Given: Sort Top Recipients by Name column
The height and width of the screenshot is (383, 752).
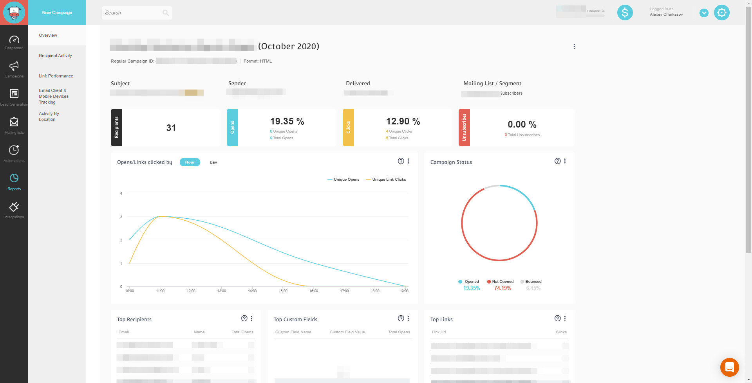Looking at the screenshot, I should (199, 332).
